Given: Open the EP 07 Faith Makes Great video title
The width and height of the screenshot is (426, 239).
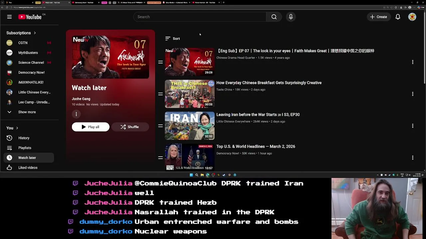Looking at the screenshot, I should pyautogui.click(x=295, y=51).
